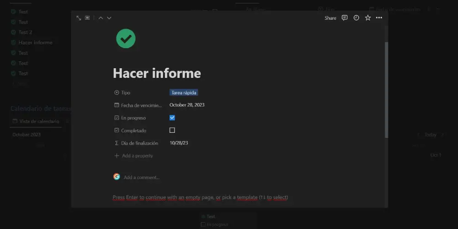
Task: Click the Add a comment field
Action: 142,177
